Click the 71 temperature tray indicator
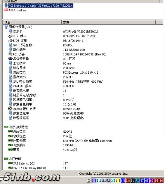 137,180
